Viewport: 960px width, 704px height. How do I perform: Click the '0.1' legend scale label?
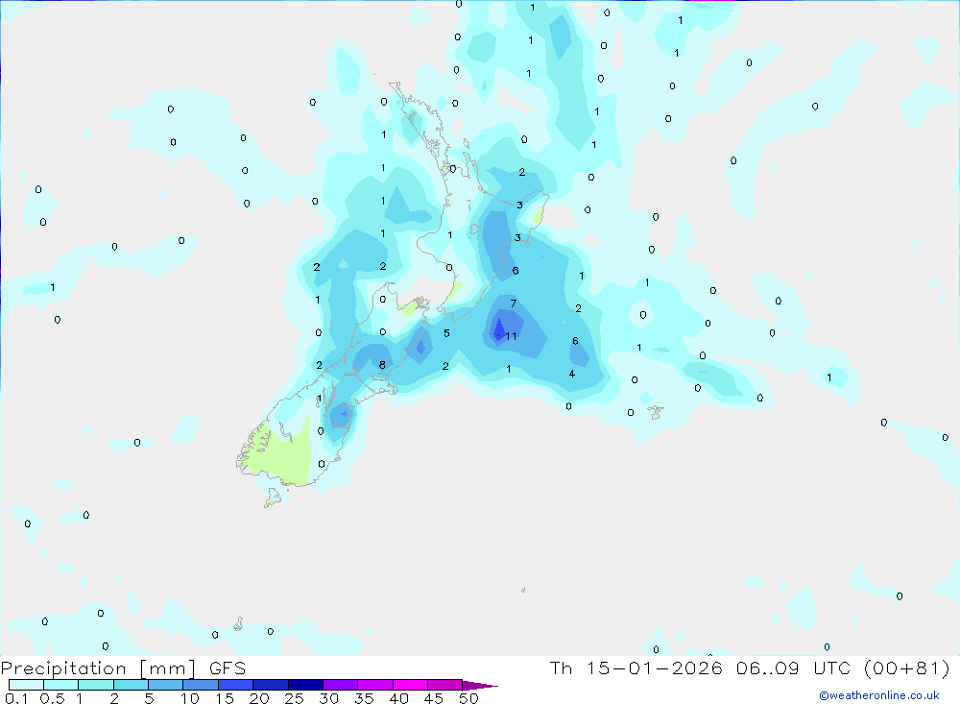(x=16, y=698)
